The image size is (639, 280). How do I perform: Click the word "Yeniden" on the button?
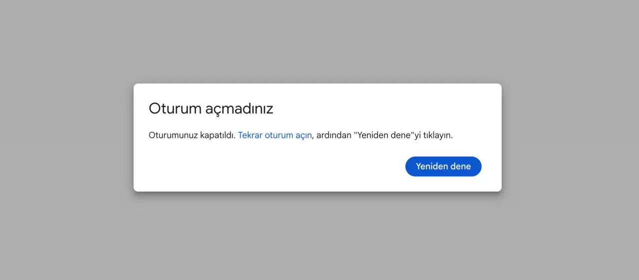click(432, 166)
